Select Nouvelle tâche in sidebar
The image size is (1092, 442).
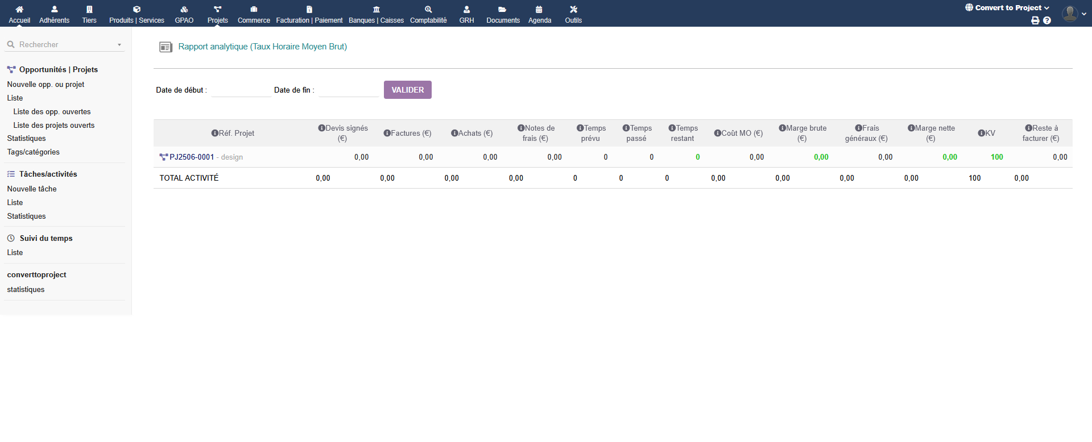coord(32,189)
